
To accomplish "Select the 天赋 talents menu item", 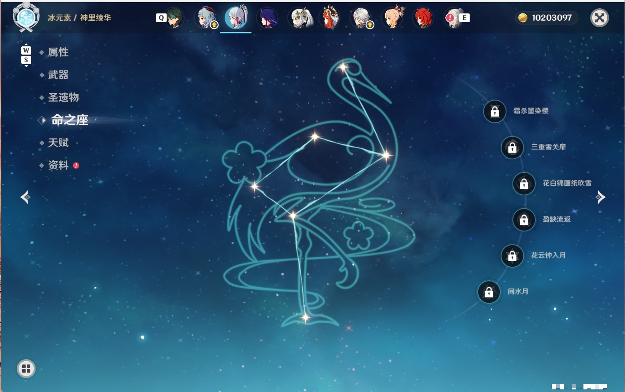I will coord(58,143).
